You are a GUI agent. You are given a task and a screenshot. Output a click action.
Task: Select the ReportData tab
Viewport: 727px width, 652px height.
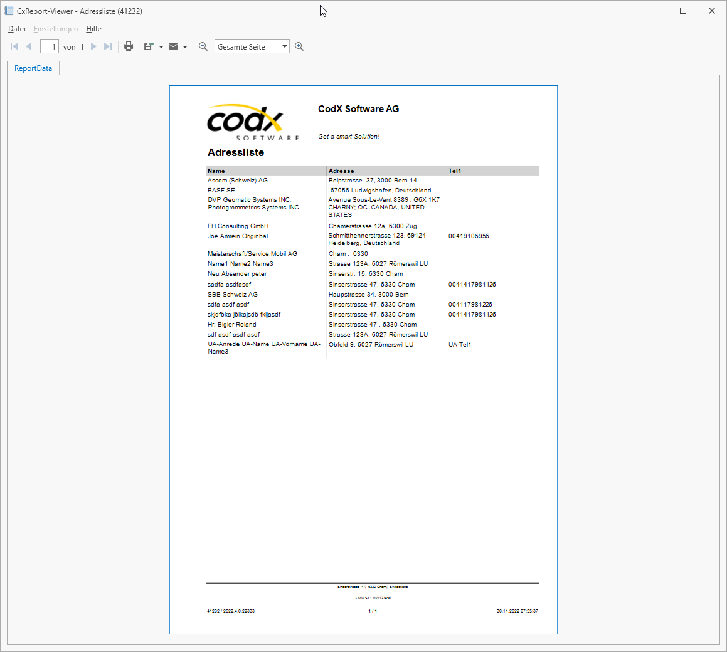[33, 68]
